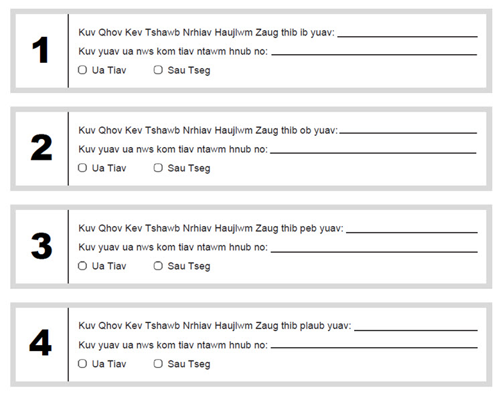
Task: Choose 'Sau Tseg' option in section 2
Action: point(158,168)
